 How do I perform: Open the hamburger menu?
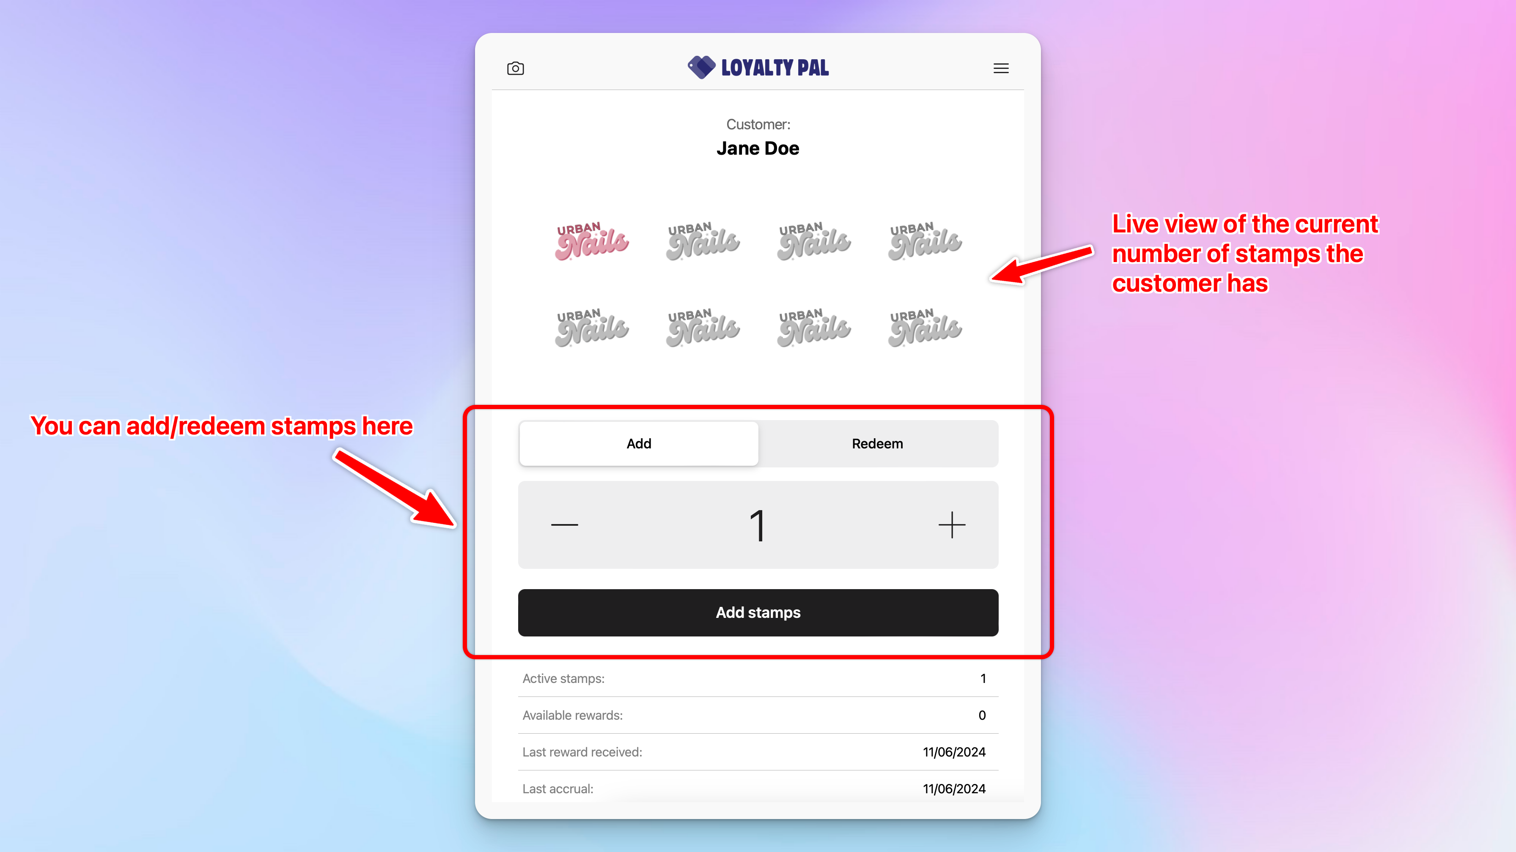point(1000,68)
